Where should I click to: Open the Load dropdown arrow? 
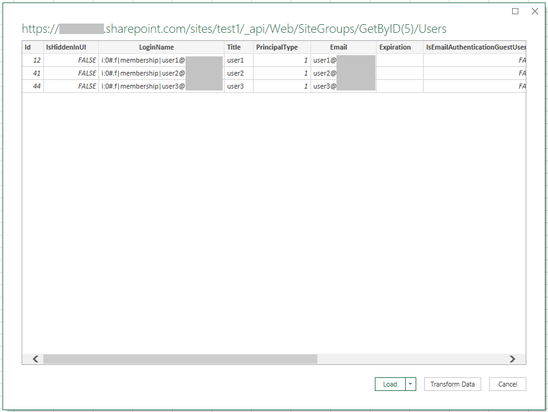coord(411,384)
